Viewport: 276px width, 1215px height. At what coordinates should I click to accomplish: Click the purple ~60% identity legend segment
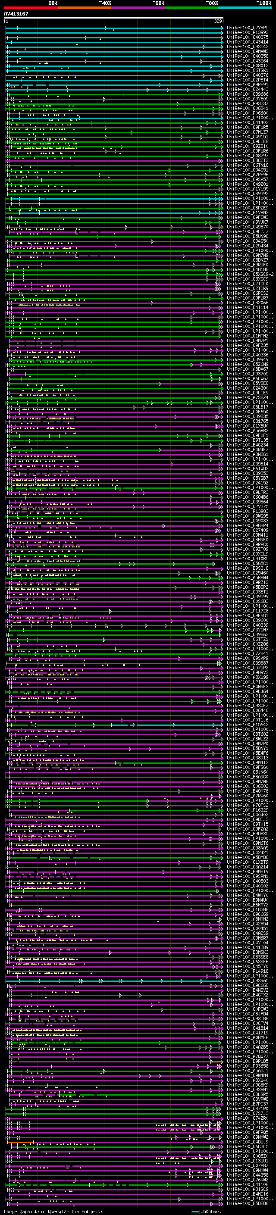[138, 7]
